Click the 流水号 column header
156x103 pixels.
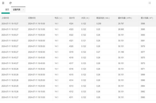click(72, 18)
